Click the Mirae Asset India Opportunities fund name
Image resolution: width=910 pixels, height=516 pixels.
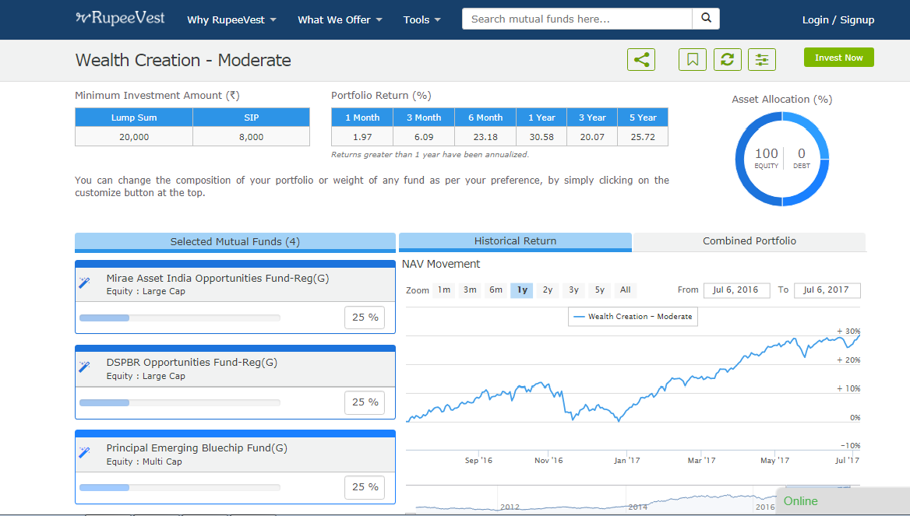coord(217,279)
